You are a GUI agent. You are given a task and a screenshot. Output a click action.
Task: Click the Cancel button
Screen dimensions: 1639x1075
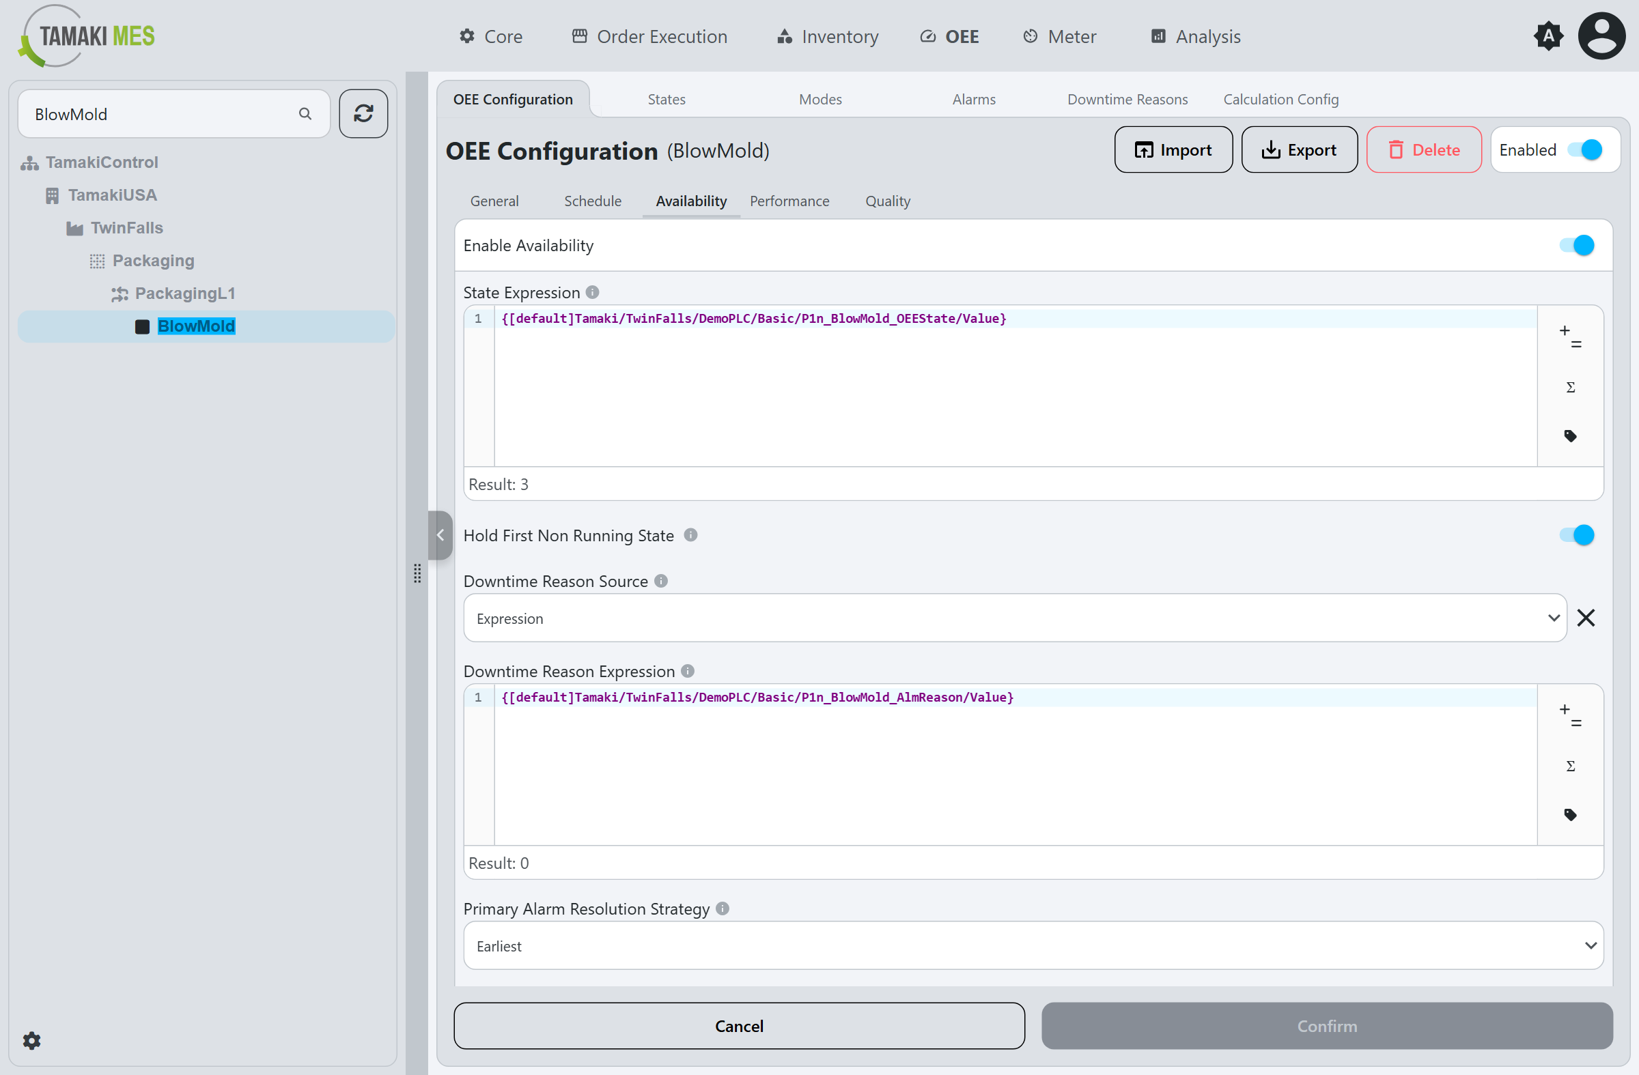[739, 1025]
